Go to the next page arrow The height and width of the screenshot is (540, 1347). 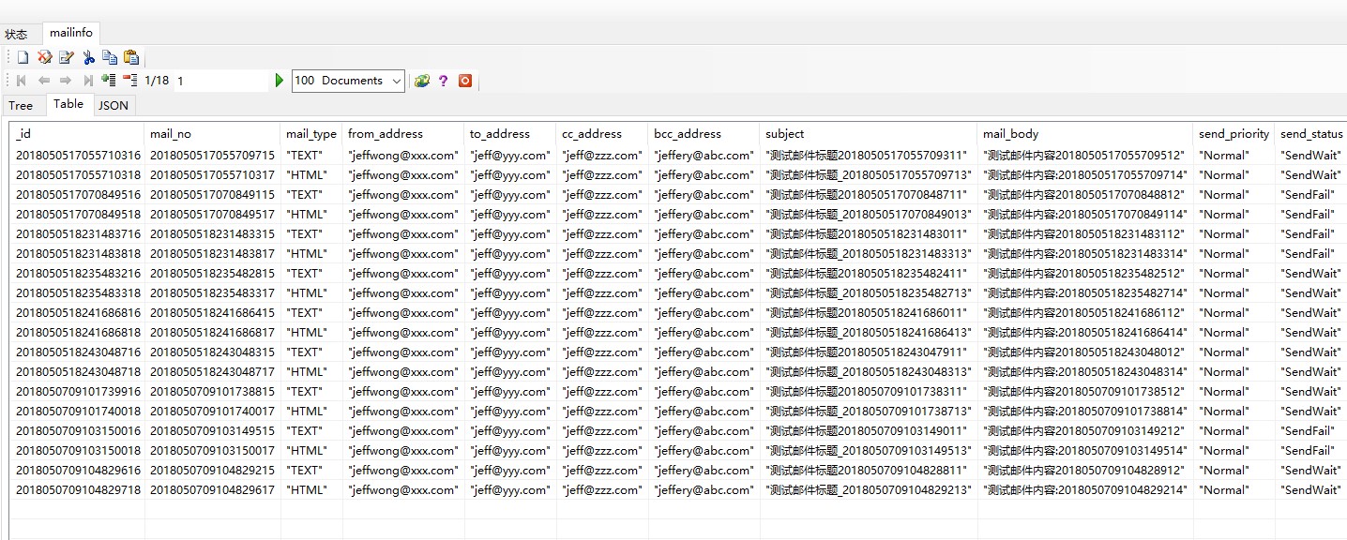(x=66, y=81)
